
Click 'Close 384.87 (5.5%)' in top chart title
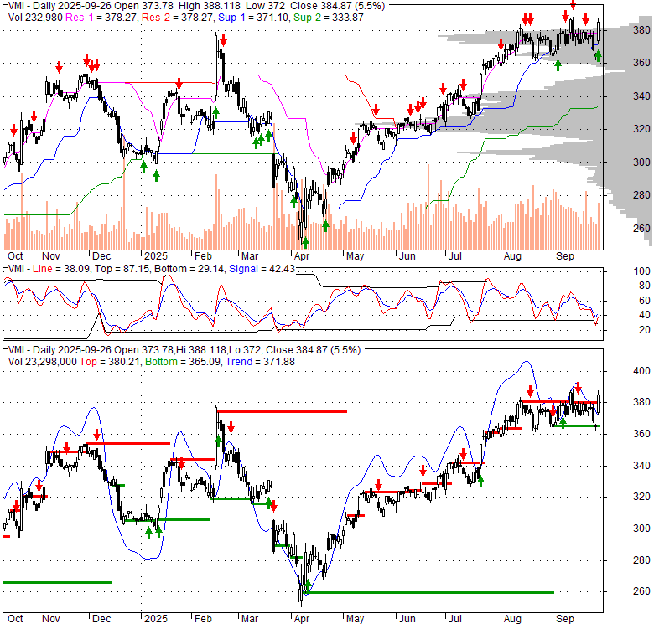pyautogui.click(x=337, y=6)
